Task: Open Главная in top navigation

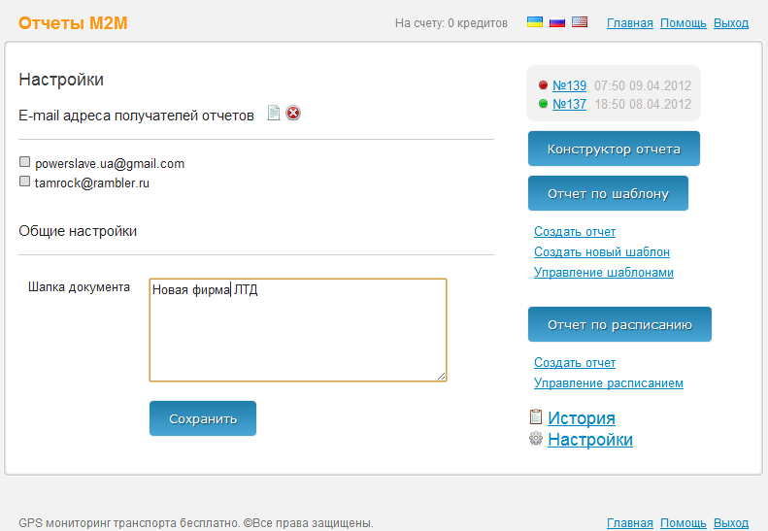Action: [x=629, y=22]
